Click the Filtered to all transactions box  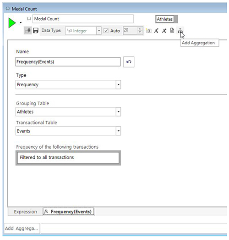coord(68,158)
